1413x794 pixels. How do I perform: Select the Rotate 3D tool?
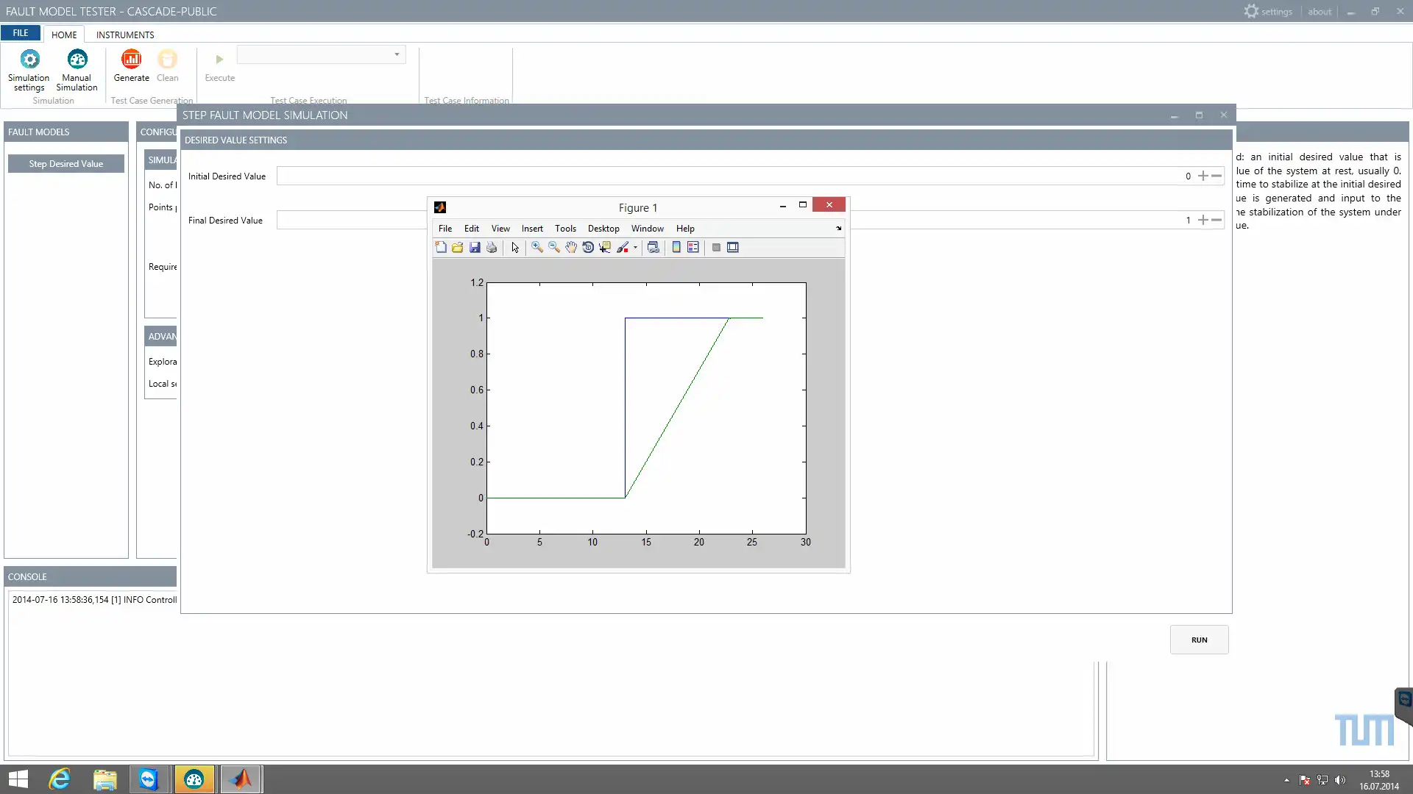588,248
